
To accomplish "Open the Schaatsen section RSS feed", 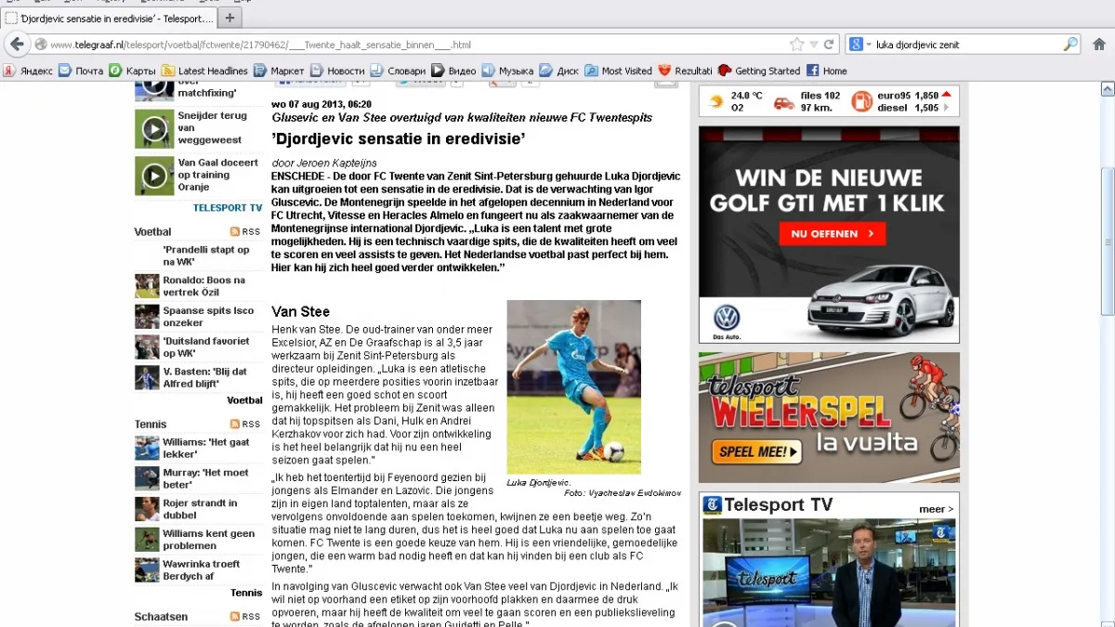I will pos(246,617).
